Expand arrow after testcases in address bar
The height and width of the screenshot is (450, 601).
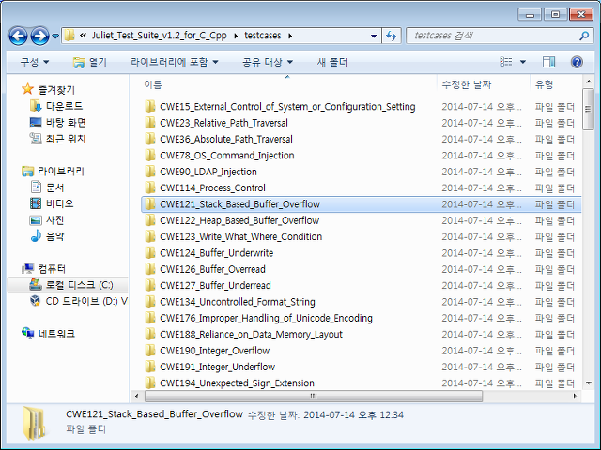290,36
